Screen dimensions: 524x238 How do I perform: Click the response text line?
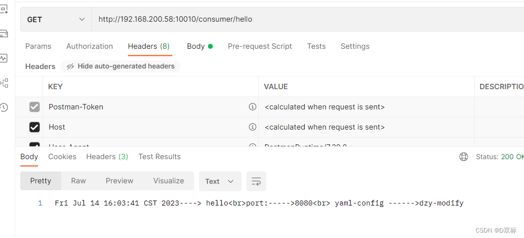click(x=259, y=204)
